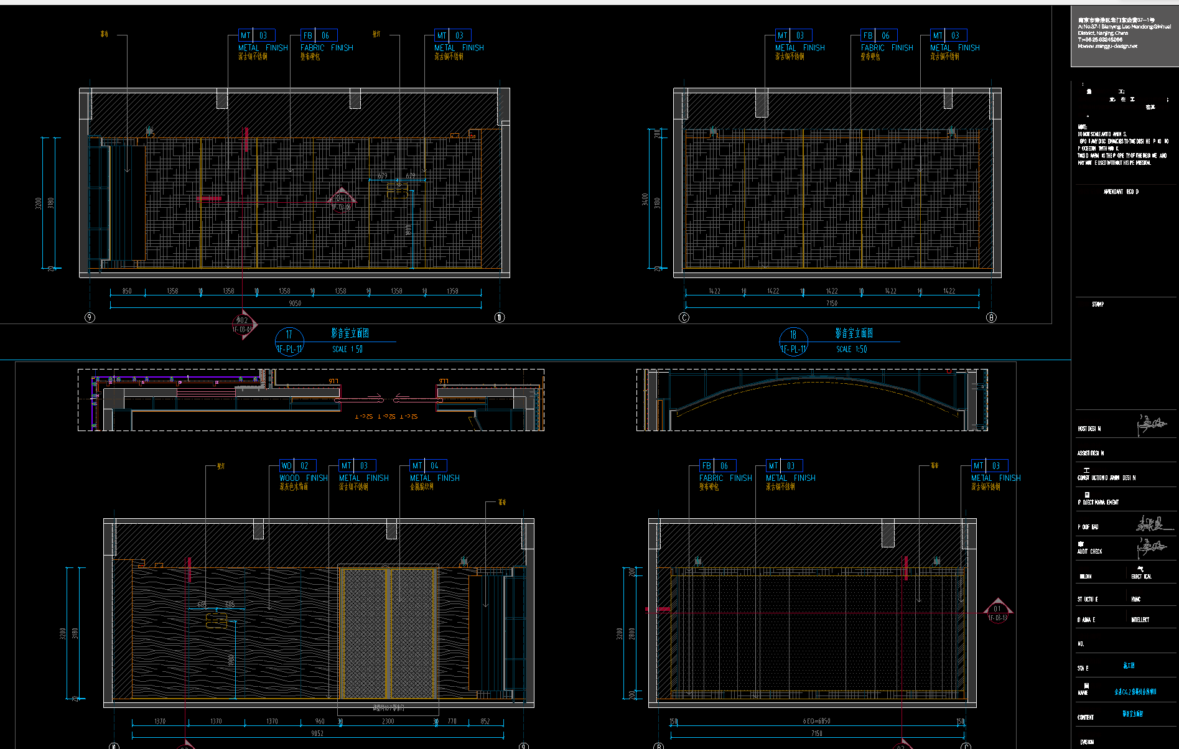Select the 9052 overall dimension
Image resolution: width=1179 pixels, height=749 pixels.
(x=317, y=733)
